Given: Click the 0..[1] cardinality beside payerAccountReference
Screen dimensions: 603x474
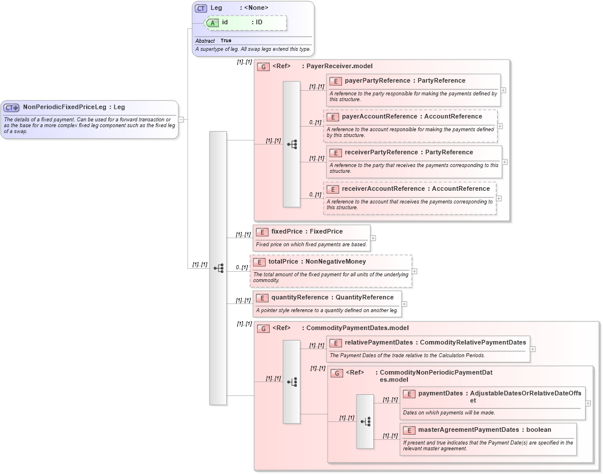Looking at the screenshot, I should click(315, 123).
